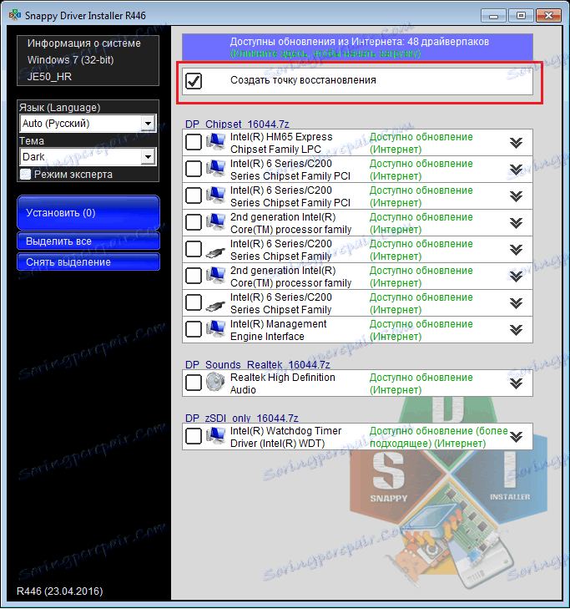Image resolution: width=570 pixels, height=609 pixels.
Task: Click the computer icon of Intel HM65 Express row
Action: pyautogui.click(x=216, y=142)
